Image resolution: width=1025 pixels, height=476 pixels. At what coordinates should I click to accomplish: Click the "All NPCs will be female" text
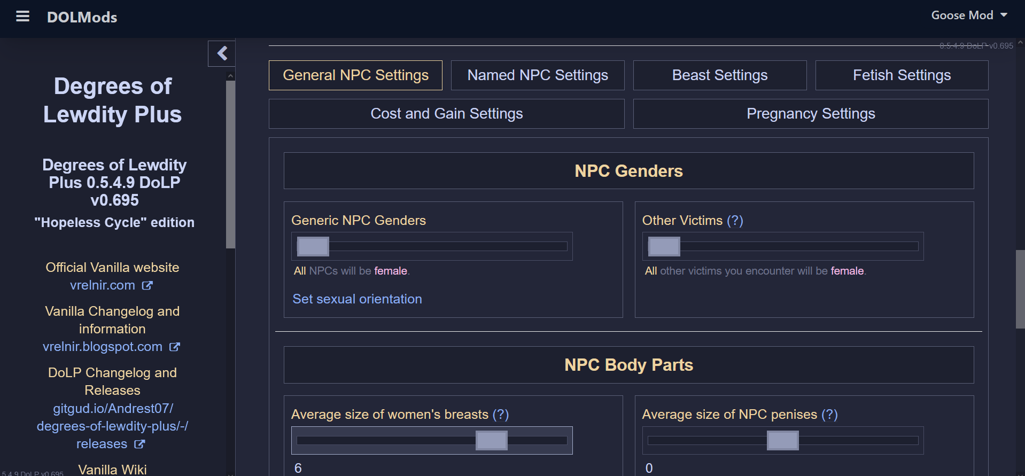[x=352, y=271]
